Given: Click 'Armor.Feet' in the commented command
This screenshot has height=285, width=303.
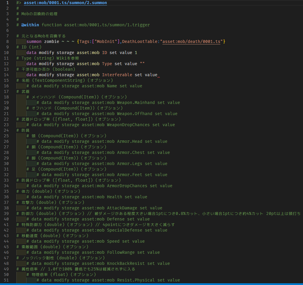Looking at the screenshot, I should (129, 175).
